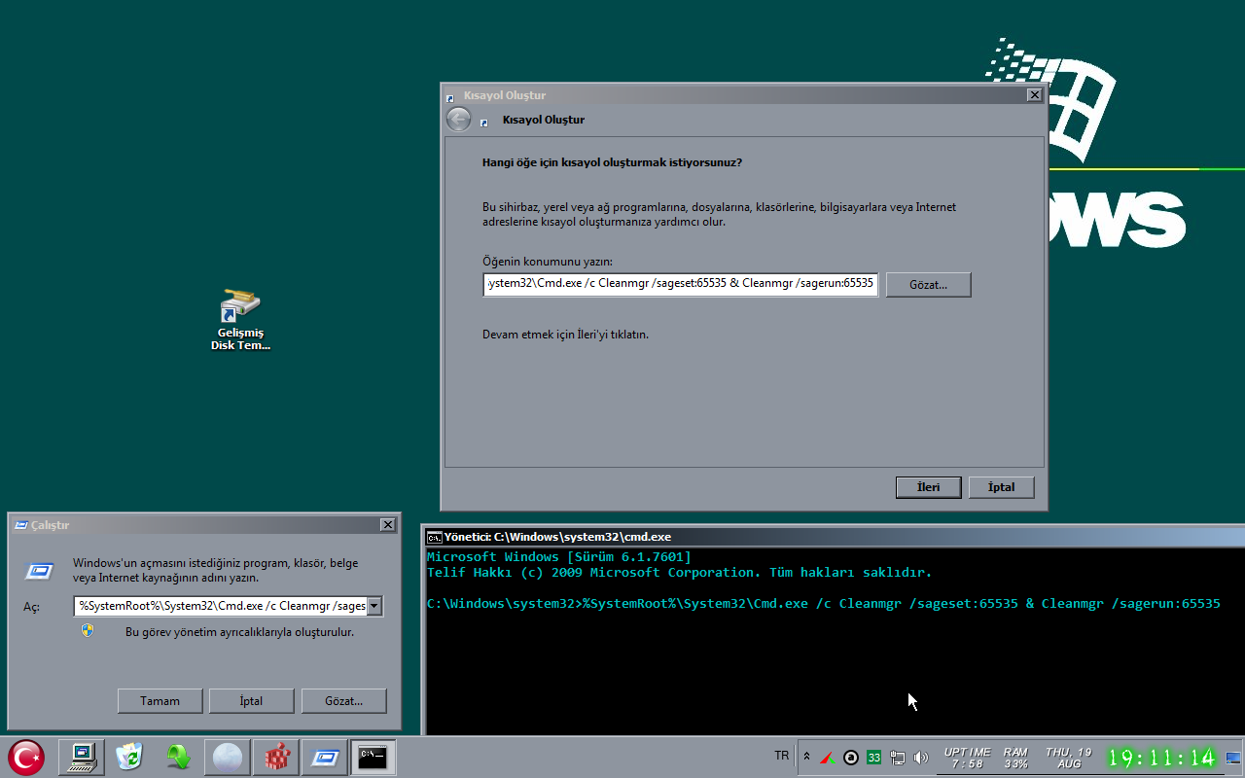This screenshot has width=1245, height=778.
Task: Click the circular tray icon
Action: (851, 757)
